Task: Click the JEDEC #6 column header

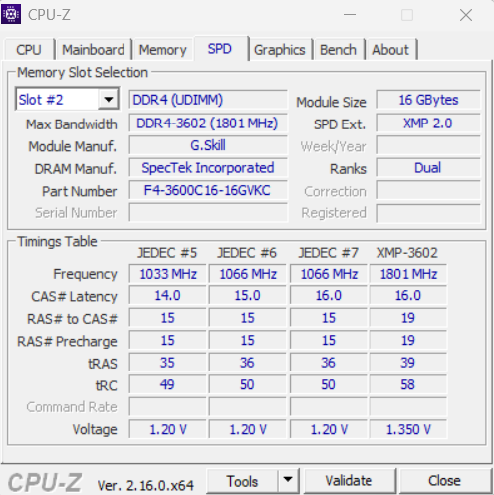Action: [247, 253]
